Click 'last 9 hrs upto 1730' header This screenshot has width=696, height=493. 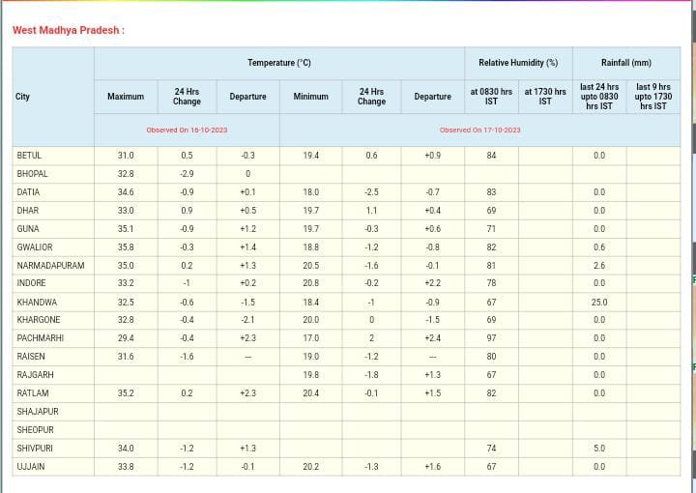pos(652,97)
